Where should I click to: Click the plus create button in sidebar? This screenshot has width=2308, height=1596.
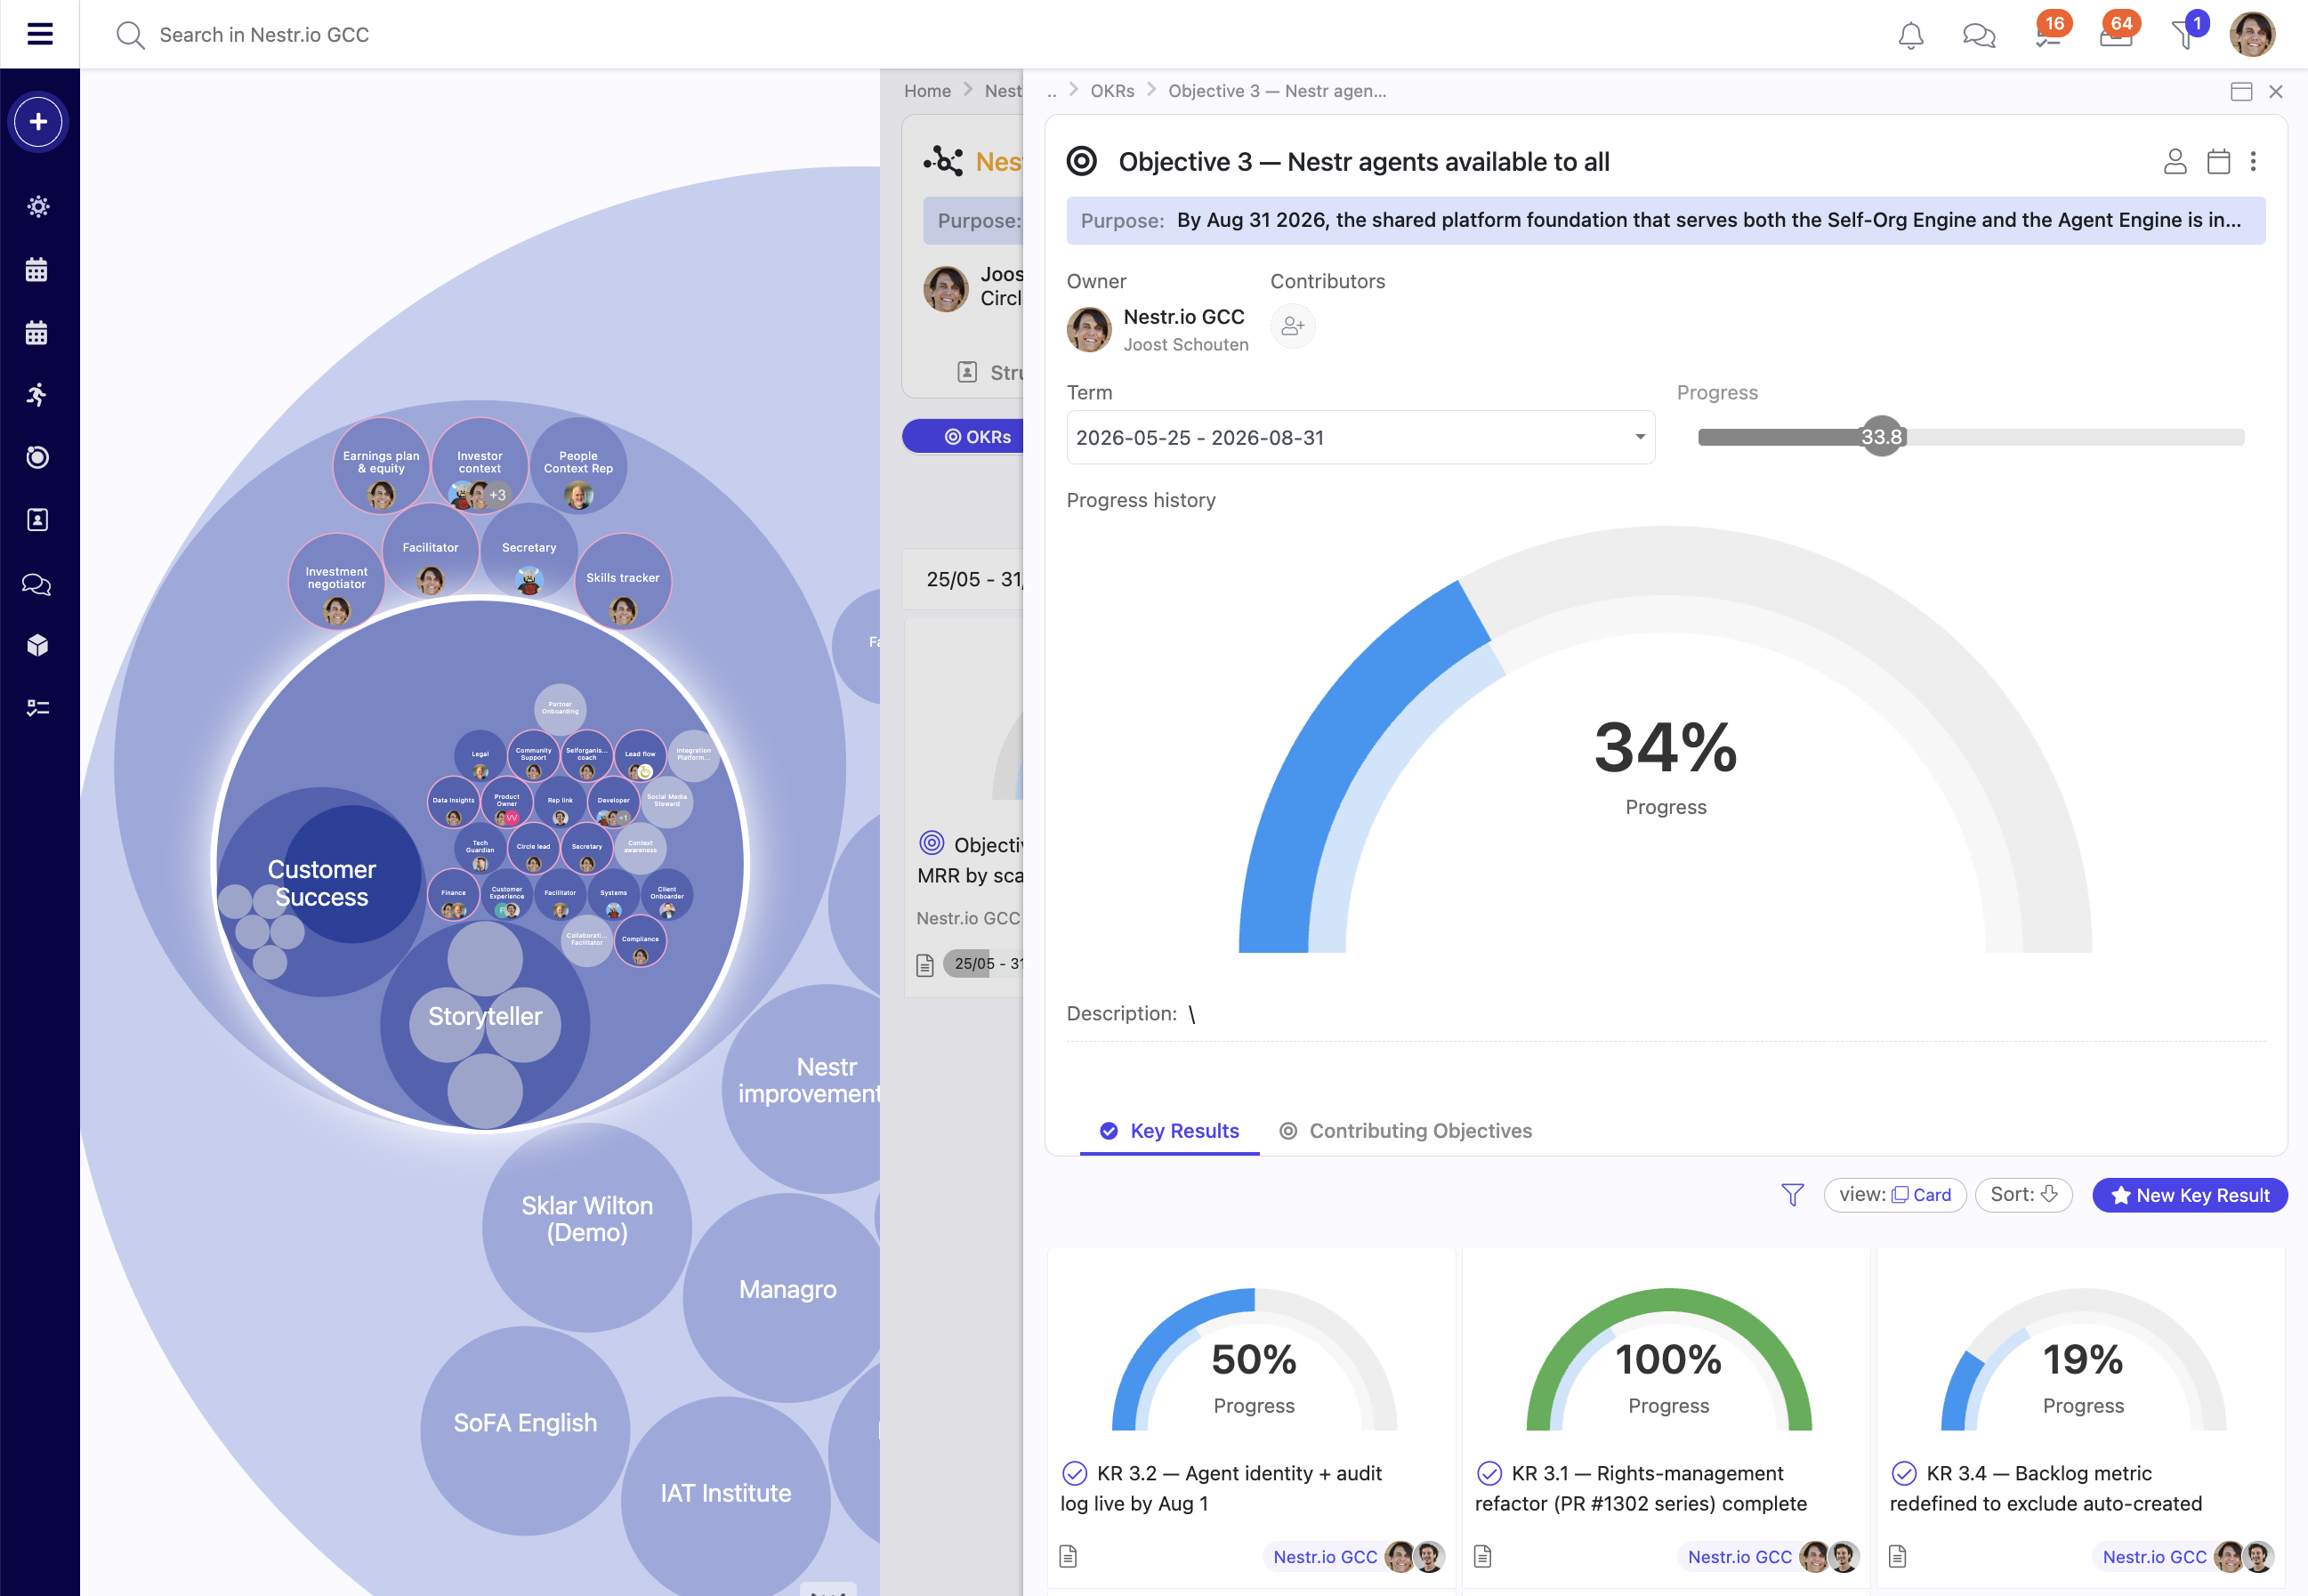(x=38, y=122)
